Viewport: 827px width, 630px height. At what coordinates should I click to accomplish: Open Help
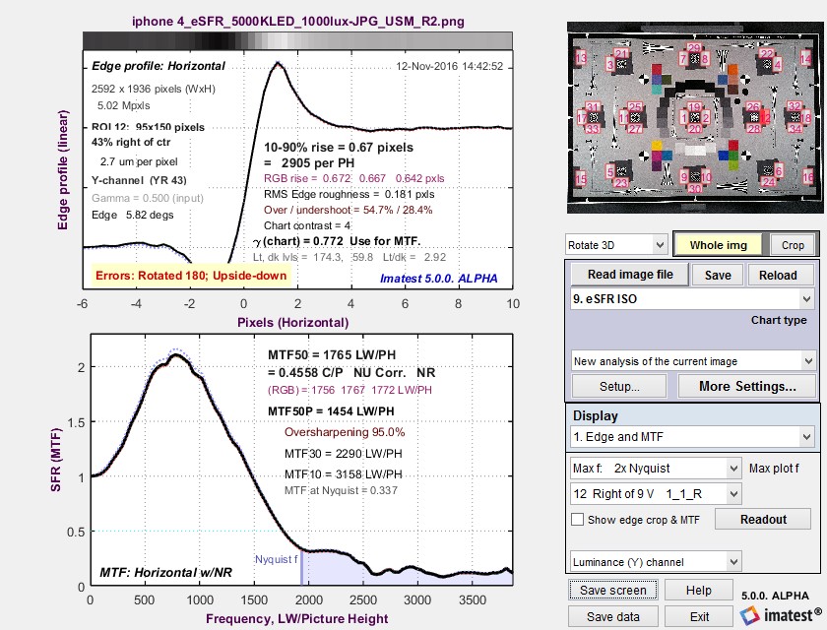tap(698, 590)
